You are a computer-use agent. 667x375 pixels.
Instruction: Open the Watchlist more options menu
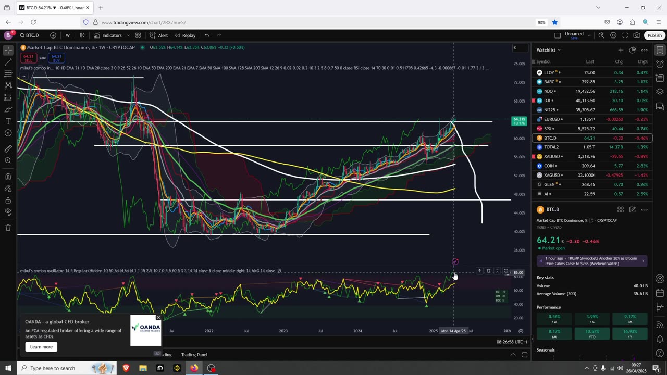(x=645, y=50)
